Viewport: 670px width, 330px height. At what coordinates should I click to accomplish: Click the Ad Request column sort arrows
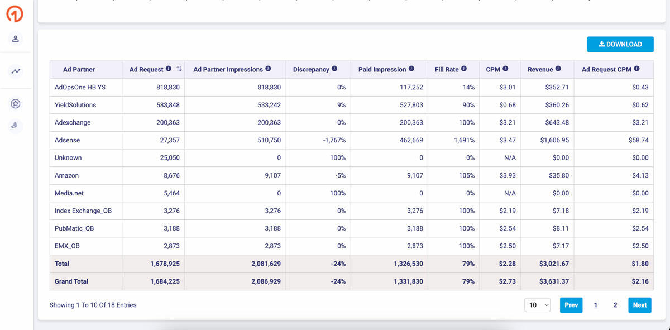179,69
